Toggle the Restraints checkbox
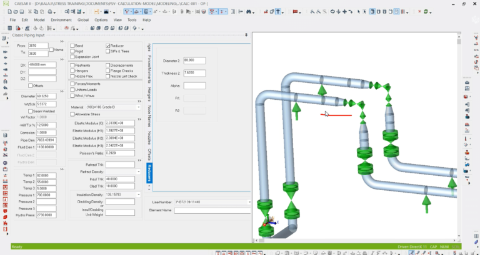Image resolution: width=480 pixels, height=255 pixels. coord(72,65)
